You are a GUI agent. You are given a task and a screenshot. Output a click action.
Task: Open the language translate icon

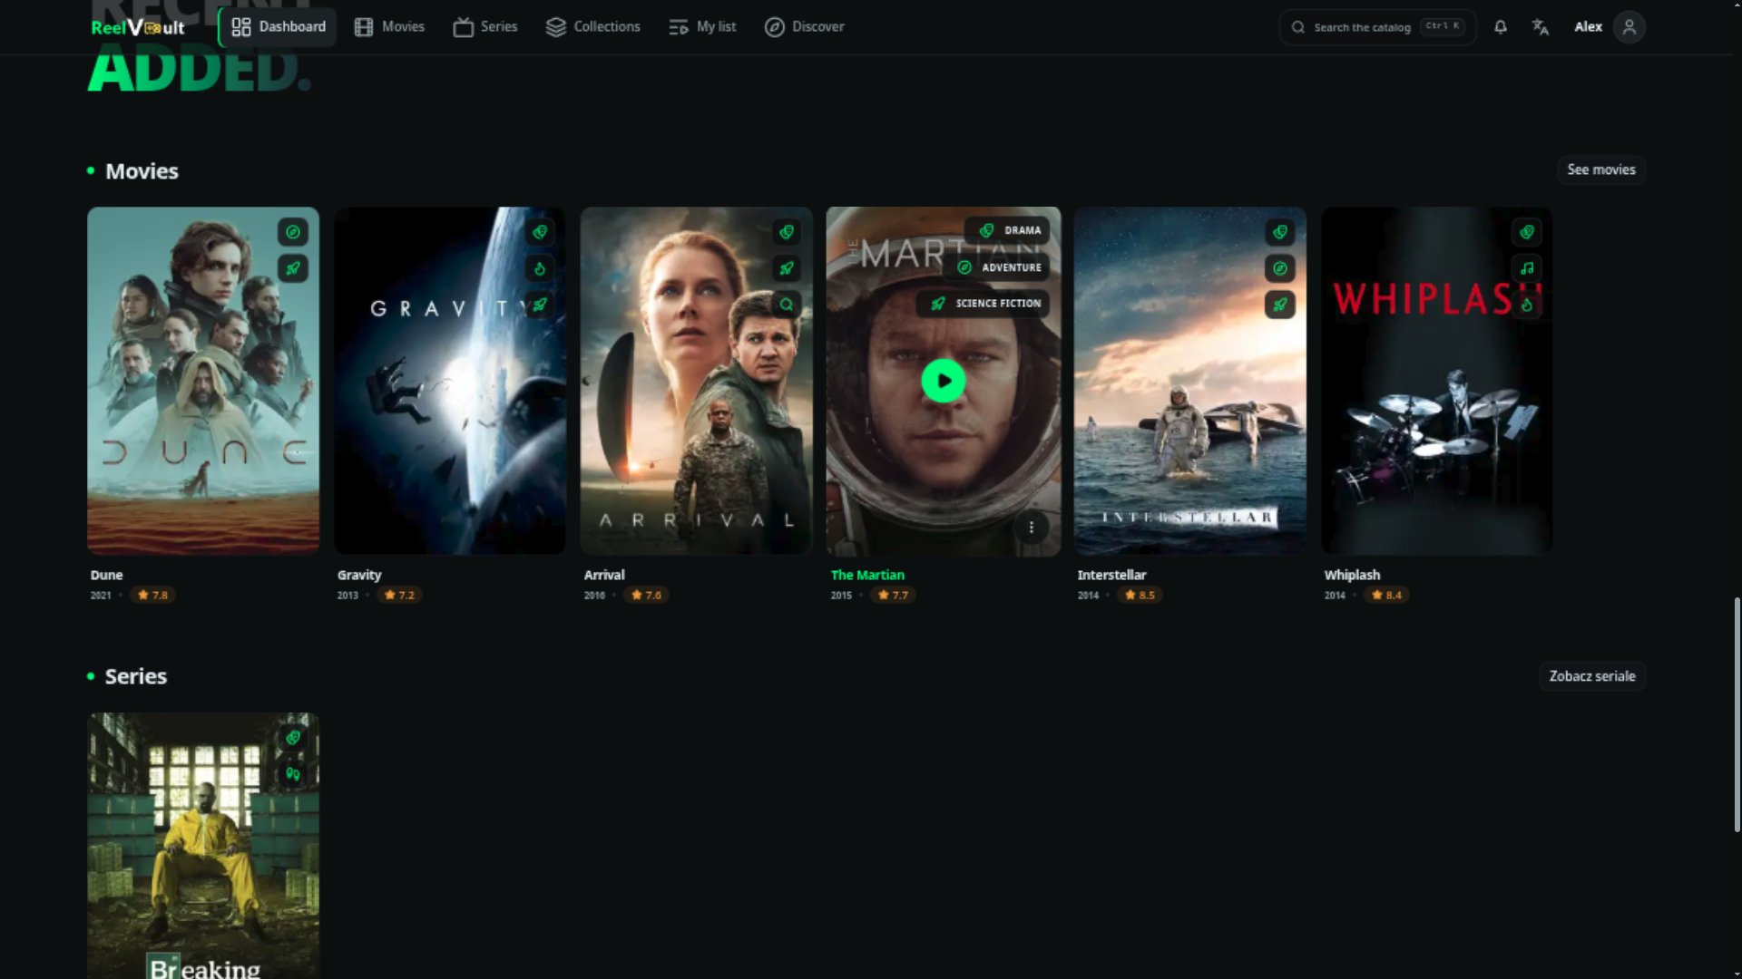1541,27
